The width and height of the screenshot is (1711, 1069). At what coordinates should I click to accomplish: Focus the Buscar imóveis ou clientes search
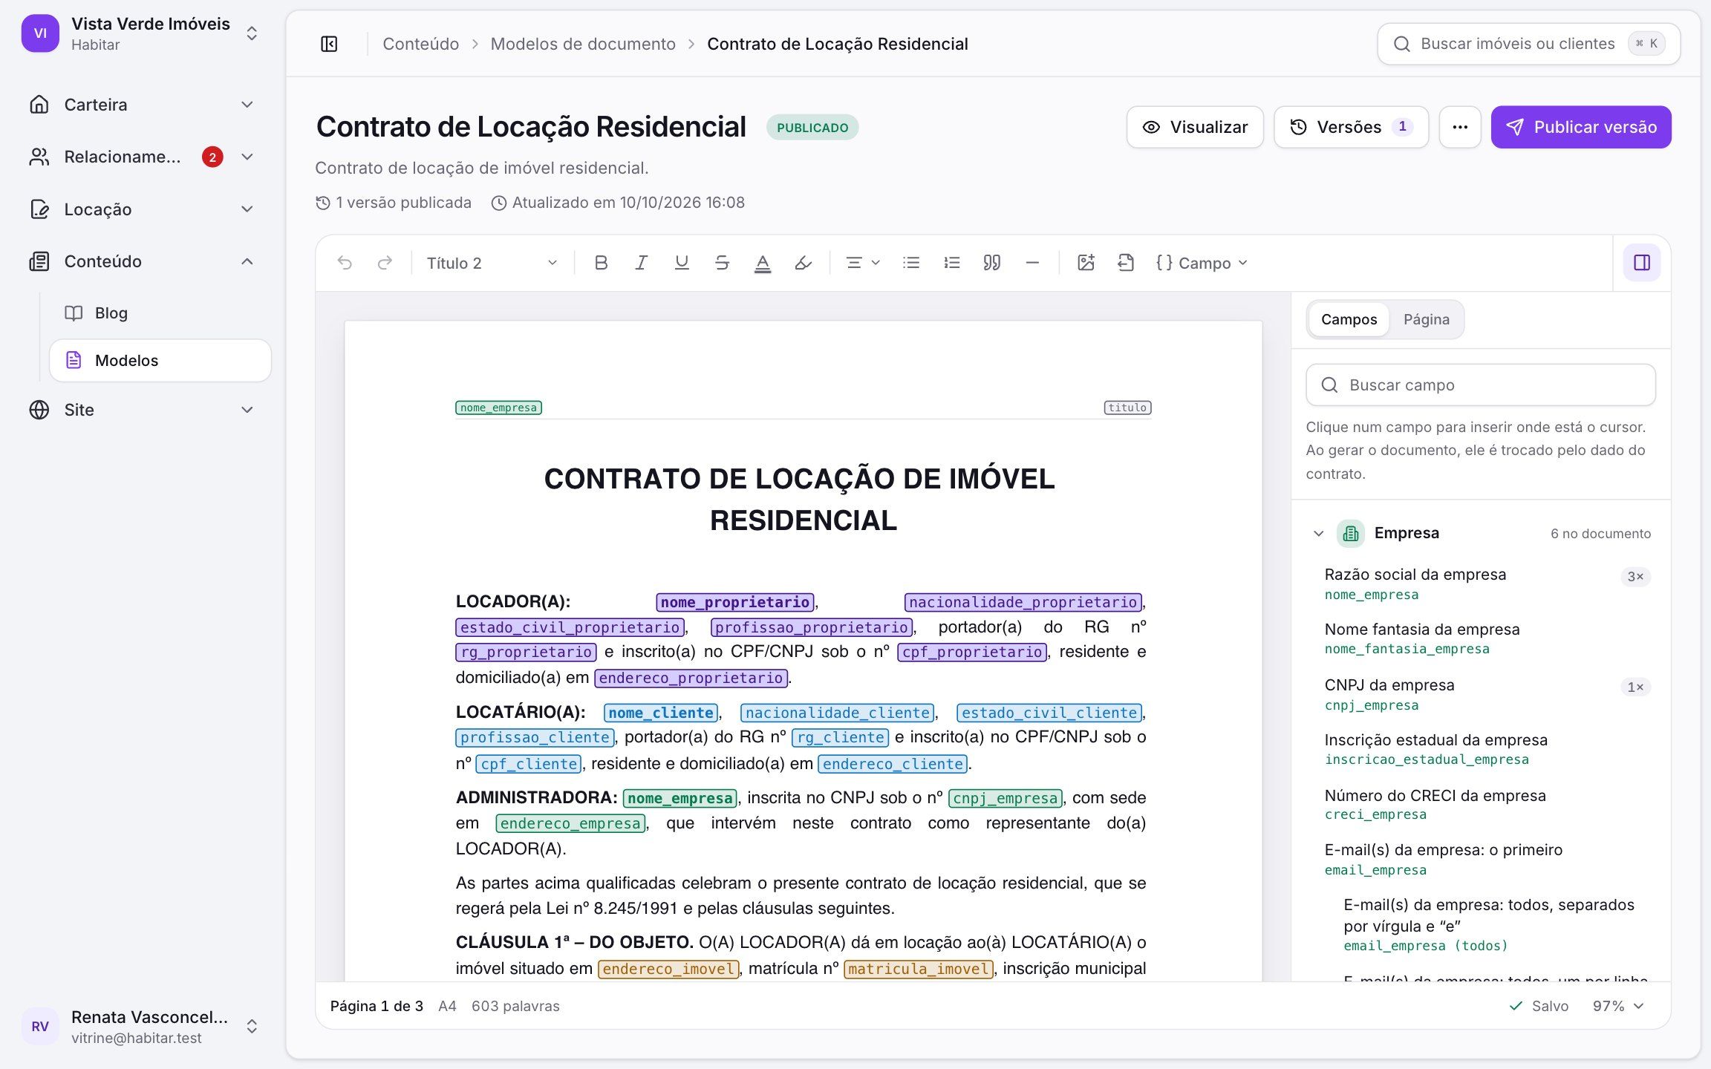coord(1528,44)
